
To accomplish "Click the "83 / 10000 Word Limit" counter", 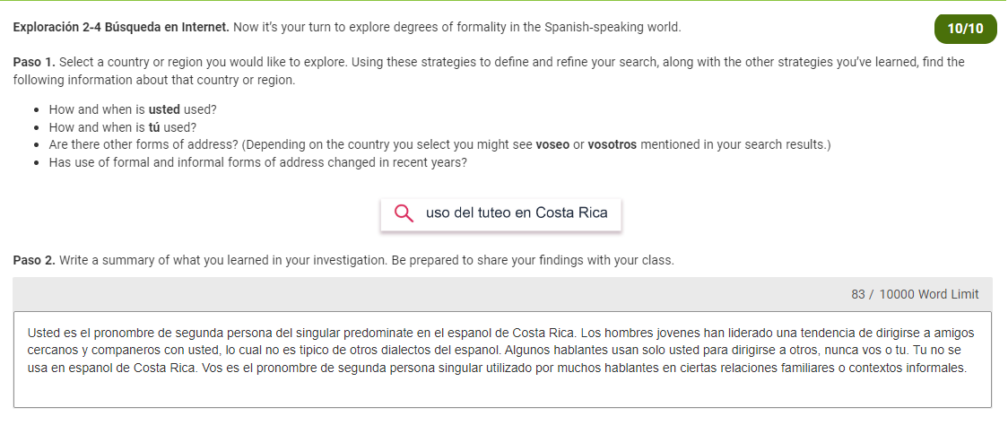I will point(915,294).
